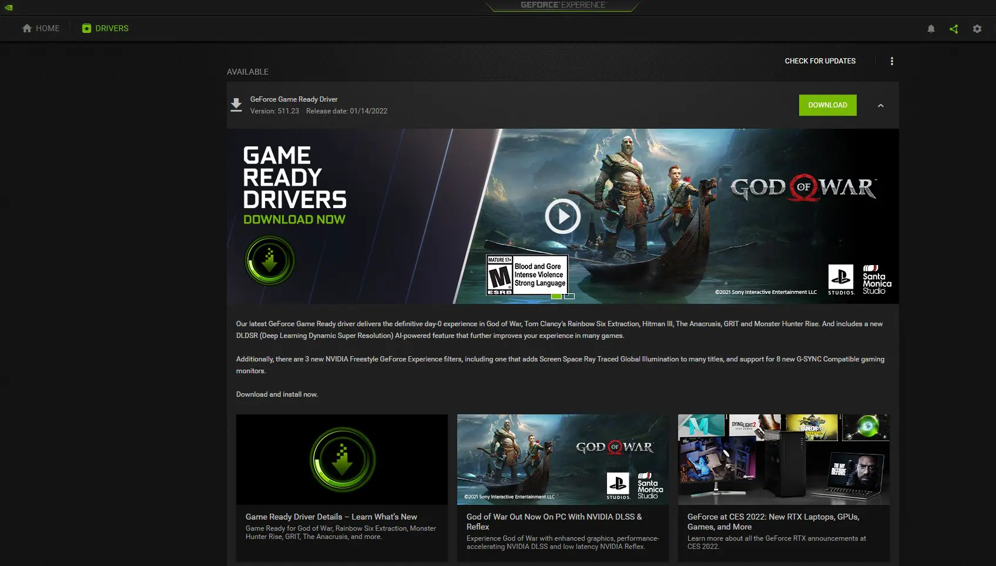Viewport: 996px width, 566px height.
Task: Open the GeForce at CES 2022 thumbnail
Action: click(784, 460)
